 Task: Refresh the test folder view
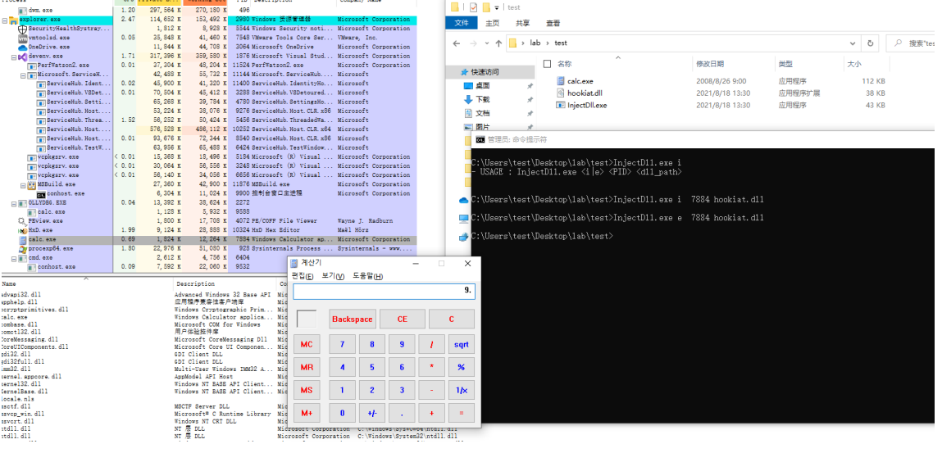coord(869,43)
